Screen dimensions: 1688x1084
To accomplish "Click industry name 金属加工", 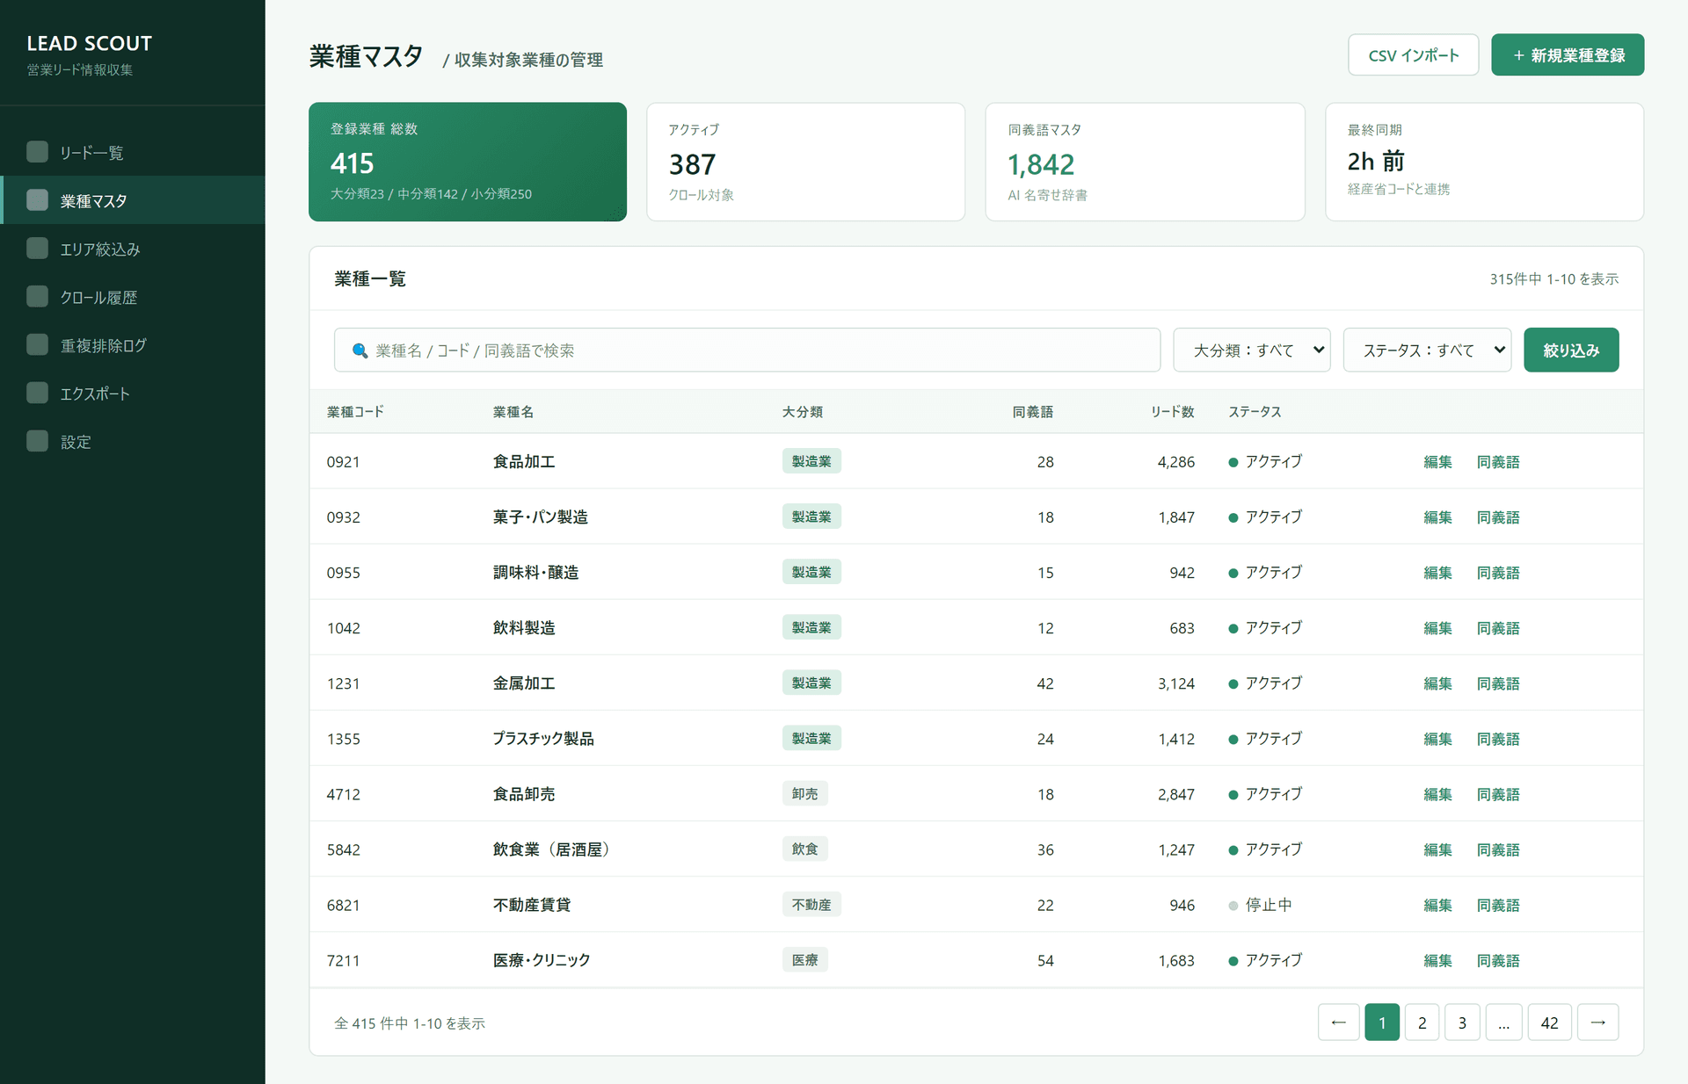I will pos(524,683).
